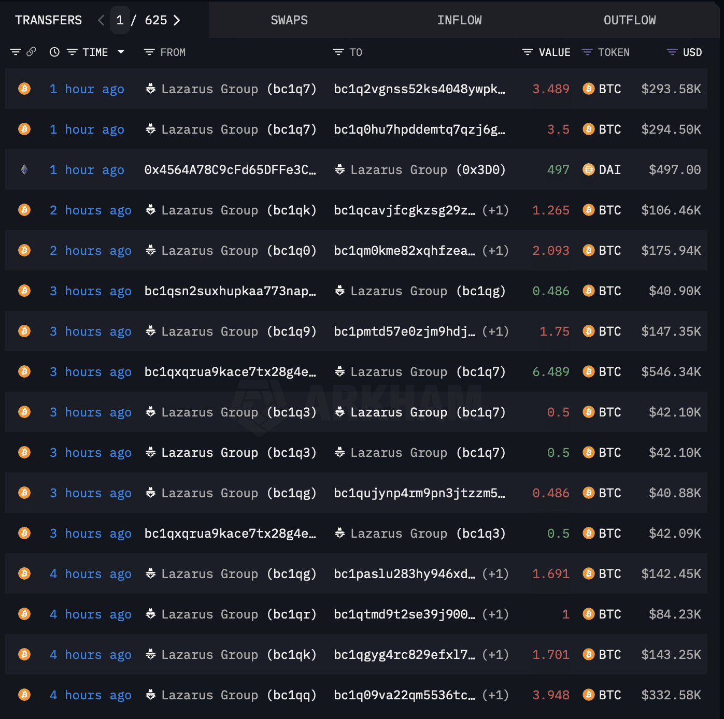Viewport: 724px width, 719px height.
Task: Click Lazarus entity icon in 3.5 BTC row
Action: pos(150,129)
